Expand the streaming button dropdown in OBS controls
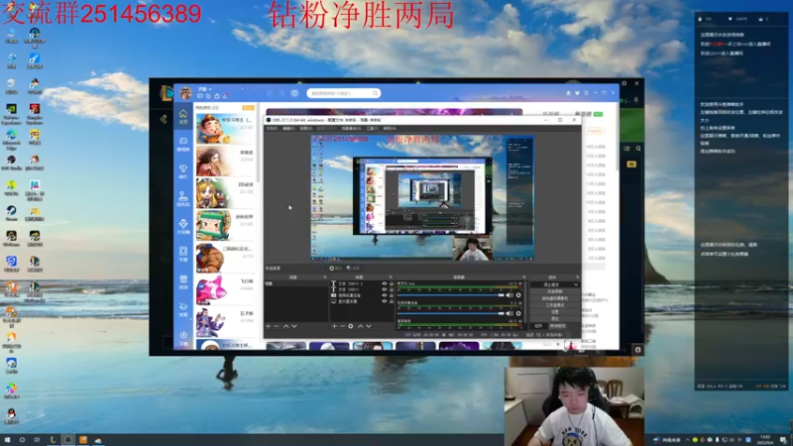 coord(576,284)
